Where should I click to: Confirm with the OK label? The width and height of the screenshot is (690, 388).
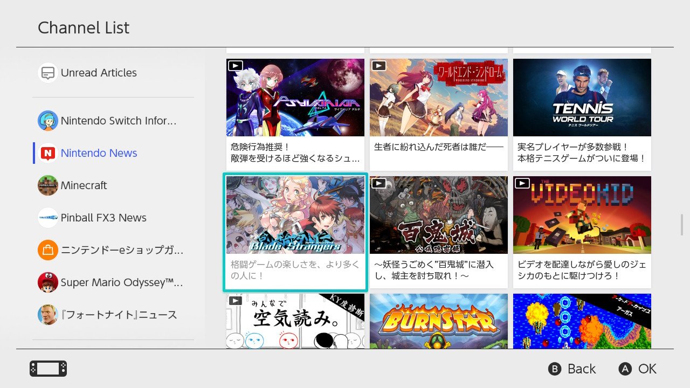tap(647, 369)
